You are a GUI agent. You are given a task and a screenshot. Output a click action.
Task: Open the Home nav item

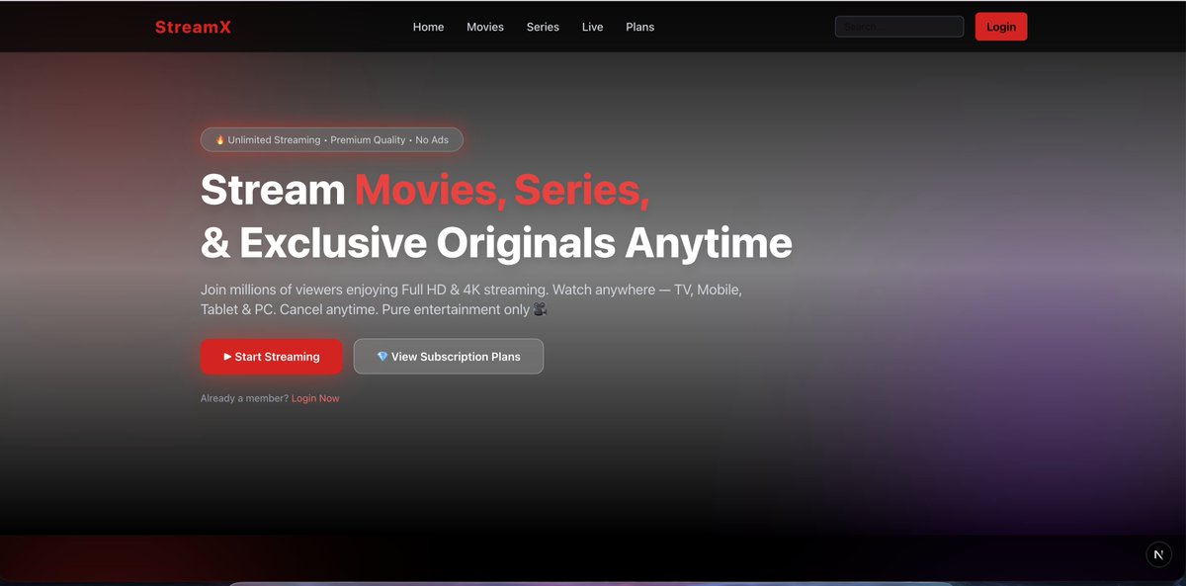428,27
